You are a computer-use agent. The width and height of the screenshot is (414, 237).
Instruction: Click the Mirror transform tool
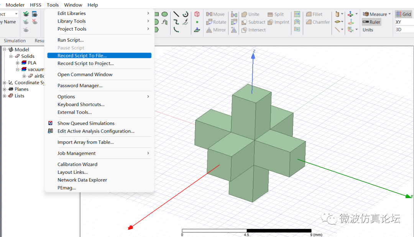tap(216, 30)
